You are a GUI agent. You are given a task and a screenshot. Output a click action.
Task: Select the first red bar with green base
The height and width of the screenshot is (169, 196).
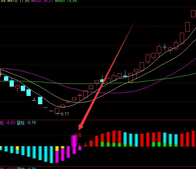102,140
